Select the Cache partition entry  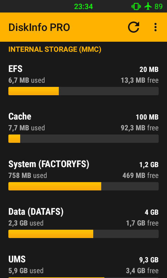point(83,128)
